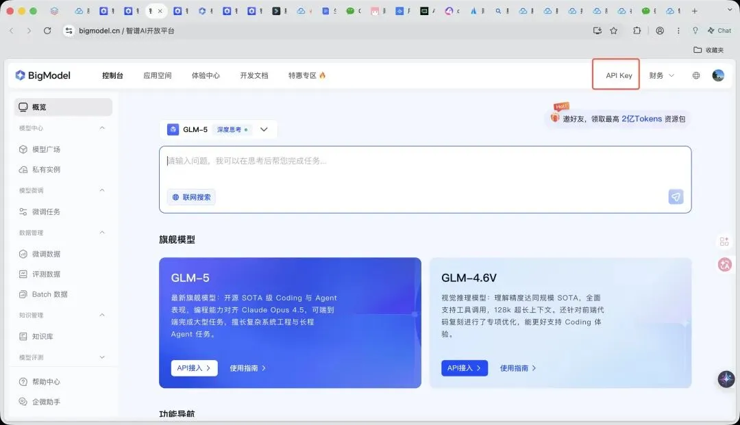Open the browser extensions puzzle icon

(x=637, y=31)
